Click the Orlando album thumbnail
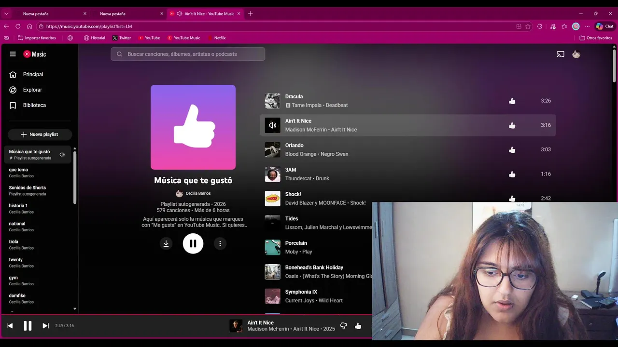The height and width of the screenshot is (347, 618). tap(272, 150)
